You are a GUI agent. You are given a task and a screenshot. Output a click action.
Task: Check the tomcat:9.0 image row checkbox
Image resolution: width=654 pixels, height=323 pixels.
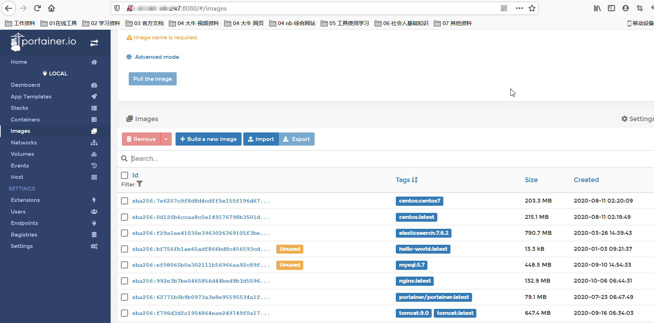pos(124,313)
